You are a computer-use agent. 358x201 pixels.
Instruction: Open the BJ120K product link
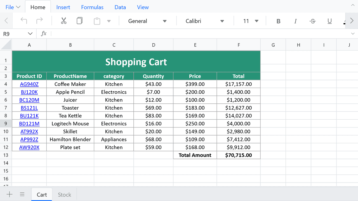[x=29, y=92]
